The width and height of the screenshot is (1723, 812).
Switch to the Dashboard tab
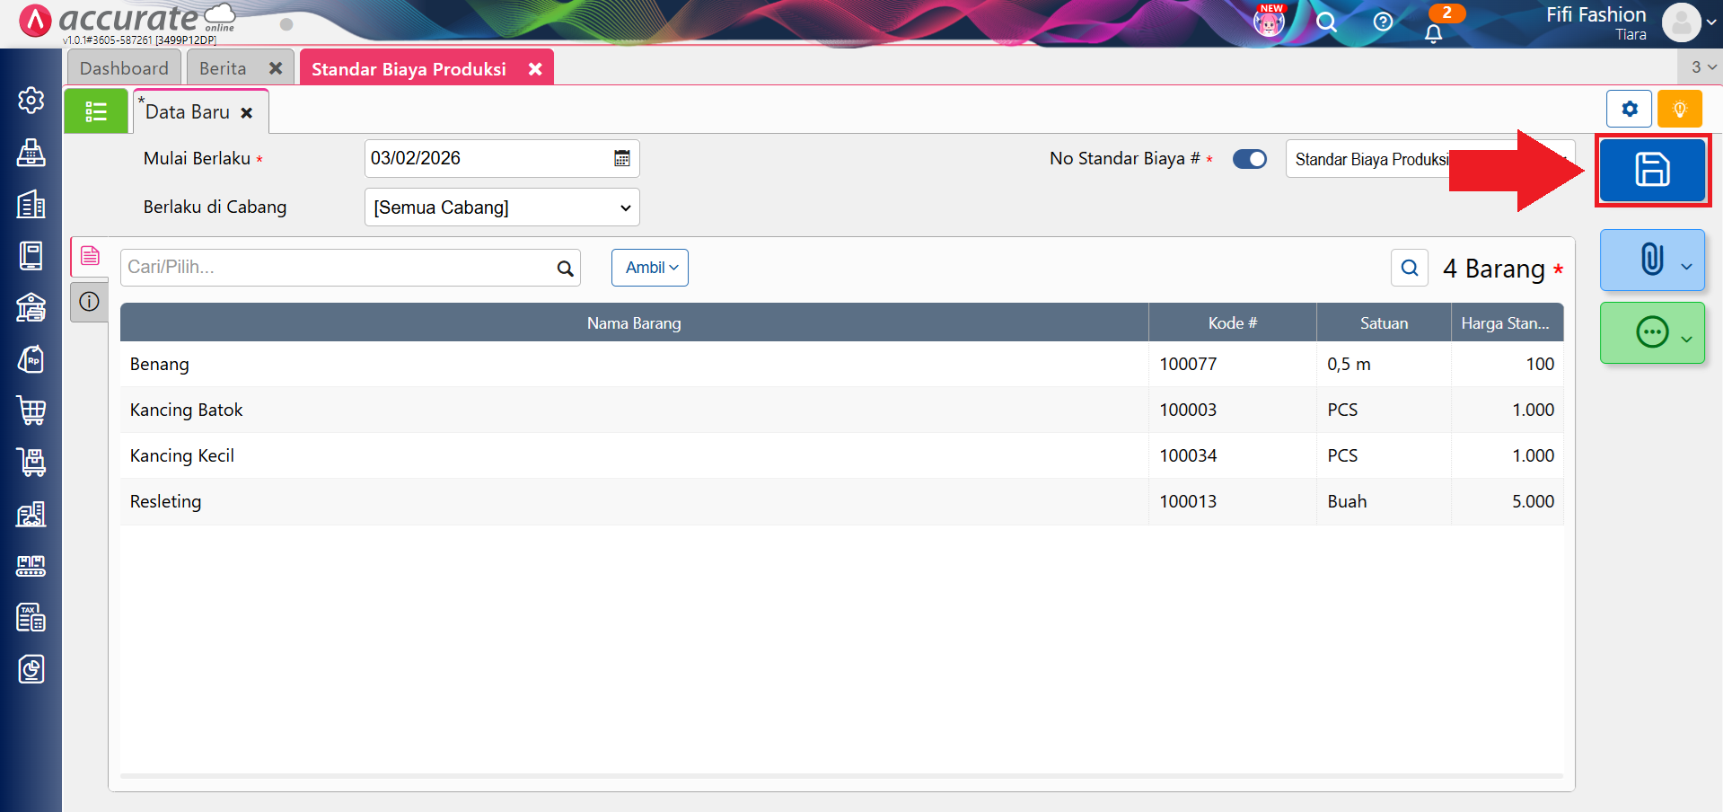click(124, 68)
